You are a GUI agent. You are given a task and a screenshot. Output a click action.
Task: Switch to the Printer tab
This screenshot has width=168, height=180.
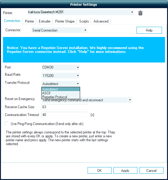(29, 21)
